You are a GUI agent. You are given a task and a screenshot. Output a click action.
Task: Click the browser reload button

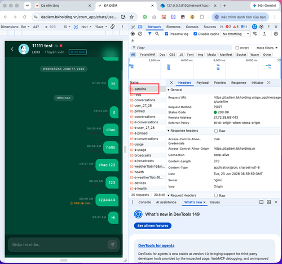point(24,17)
